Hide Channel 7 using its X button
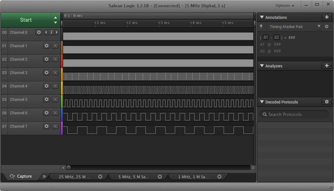This screenshot has height=191, width=334. pos(55,126)
